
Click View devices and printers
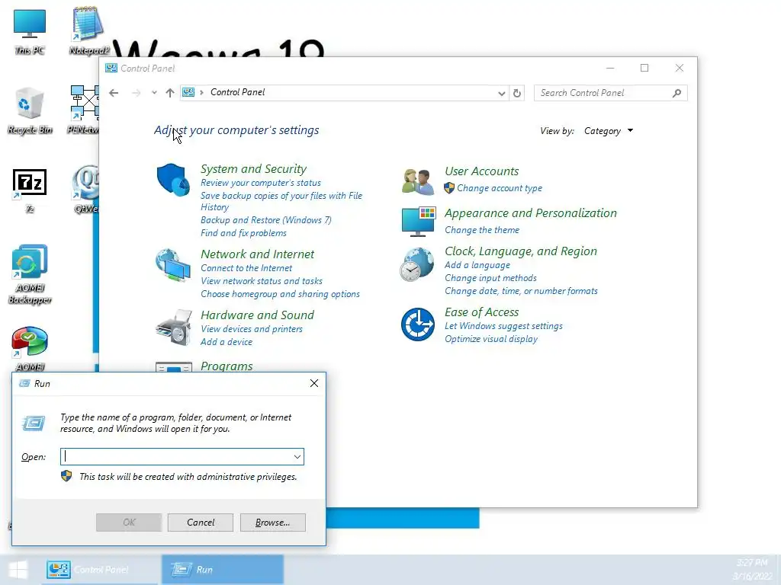[252, 329]
